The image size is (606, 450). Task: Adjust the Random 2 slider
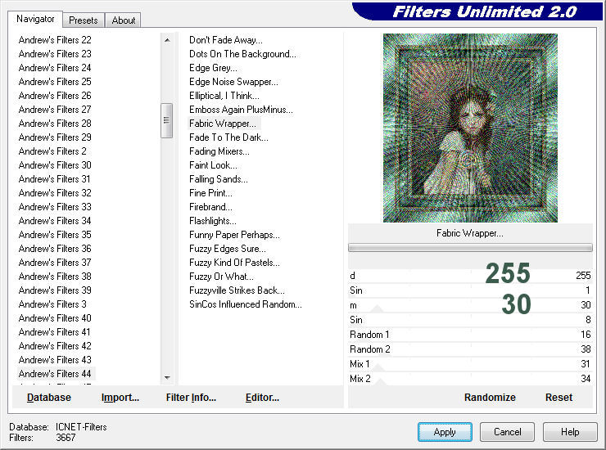click(x=470, y=349)
